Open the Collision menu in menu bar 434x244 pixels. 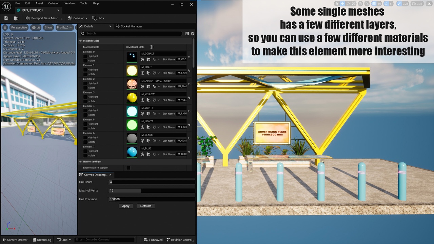coord(54,3)
